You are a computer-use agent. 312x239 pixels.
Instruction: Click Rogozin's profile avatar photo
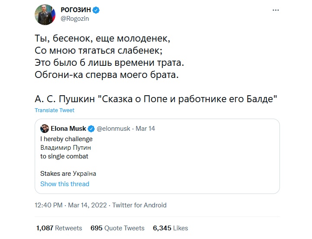click(46, 15)
